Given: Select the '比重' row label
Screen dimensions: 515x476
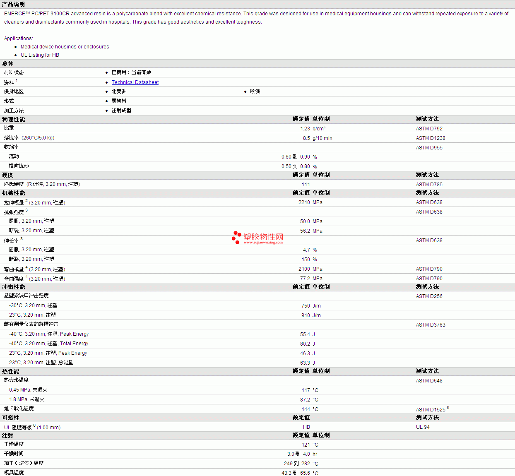Looking at the screenshot, I should [x=9, y=128].
